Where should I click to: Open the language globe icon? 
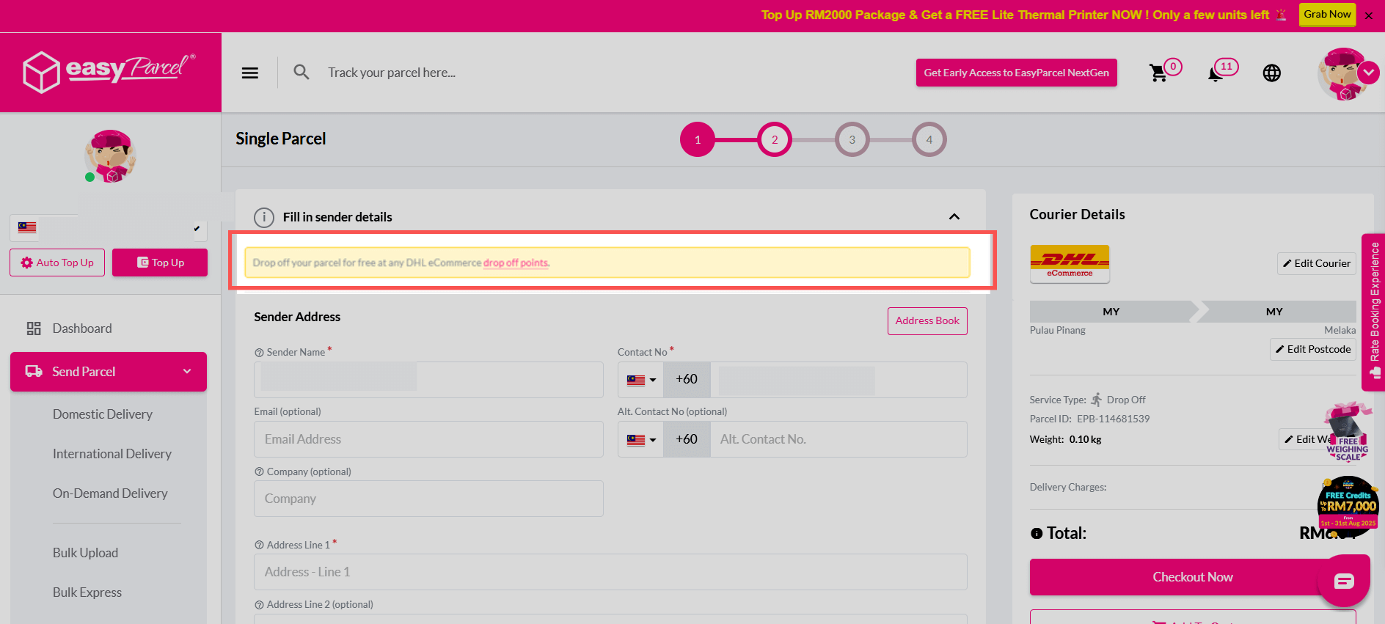(x=1272, y=73)
